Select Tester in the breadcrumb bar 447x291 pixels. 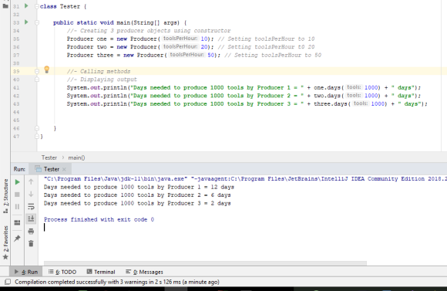coord(49,157)
